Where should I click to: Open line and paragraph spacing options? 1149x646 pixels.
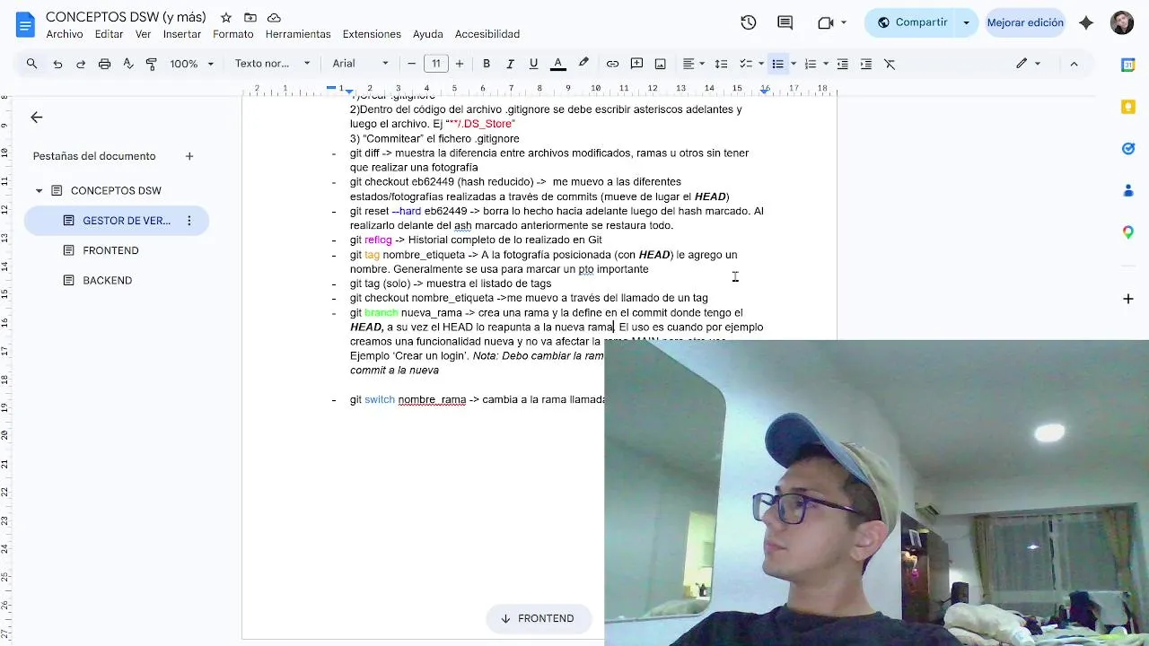pyautogui.click(x=721, y=64)
